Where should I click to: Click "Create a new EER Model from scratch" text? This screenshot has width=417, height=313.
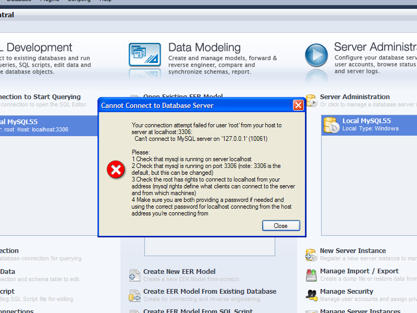tap(192, 279)
